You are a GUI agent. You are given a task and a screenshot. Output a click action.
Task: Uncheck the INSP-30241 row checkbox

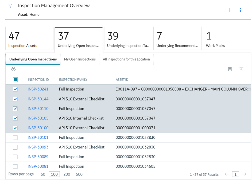click(x=15, y=89)
